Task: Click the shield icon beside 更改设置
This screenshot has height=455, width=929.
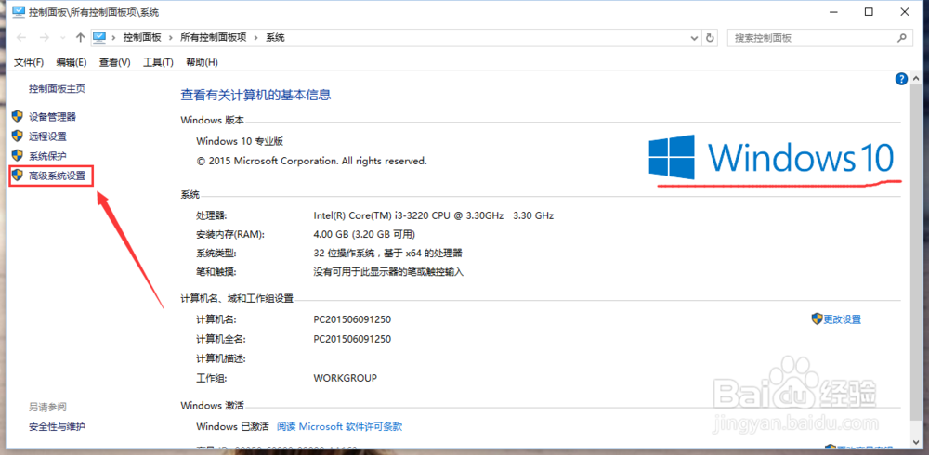Action: point(817,318)
